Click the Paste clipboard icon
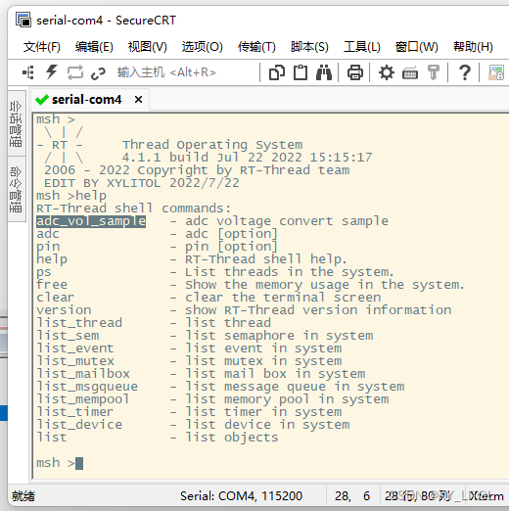 (x=301, y=72)
